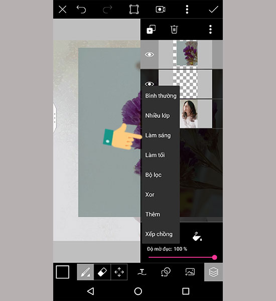Select the brush tool

coord(85,272)
